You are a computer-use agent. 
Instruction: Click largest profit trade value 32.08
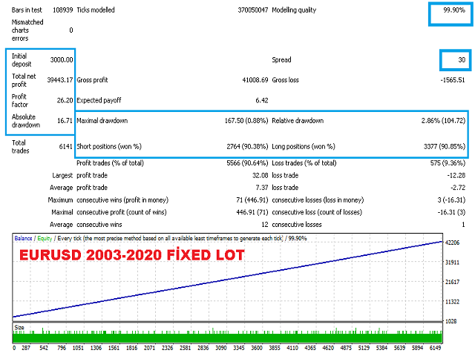tap(261, 175)
